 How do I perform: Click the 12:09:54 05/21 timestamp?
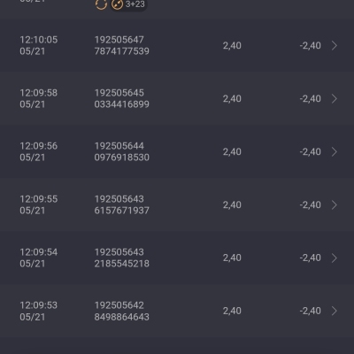[x=39, y=258]
